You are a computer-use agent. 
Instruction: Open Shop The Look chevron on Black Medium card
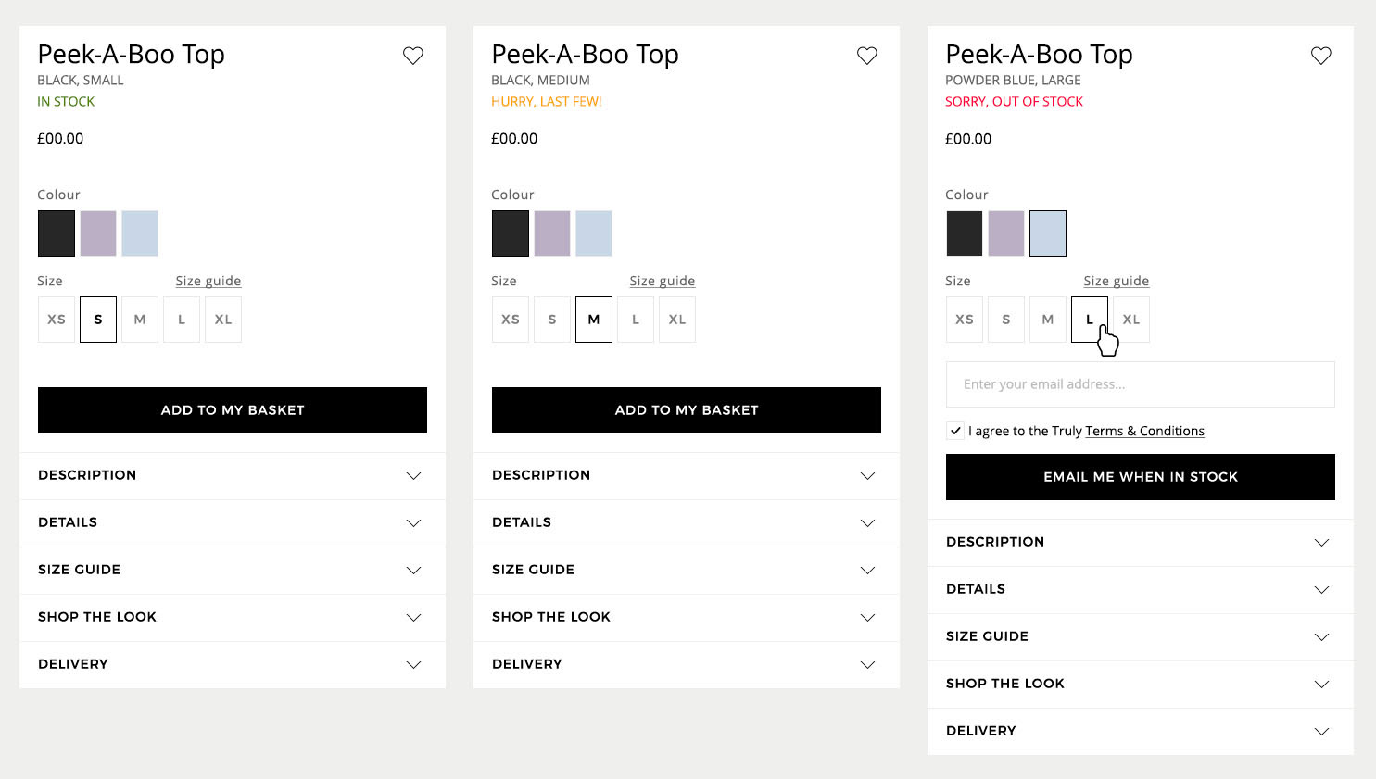[x=867, y=618]
